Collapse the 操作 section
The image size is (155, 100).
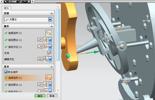click(51, 26)
